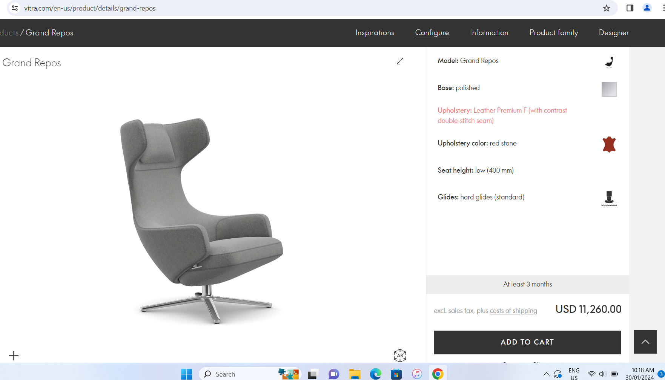Choose the red stone leather color swatch
The width and height of the screenshot is (665, 380).
609,144
